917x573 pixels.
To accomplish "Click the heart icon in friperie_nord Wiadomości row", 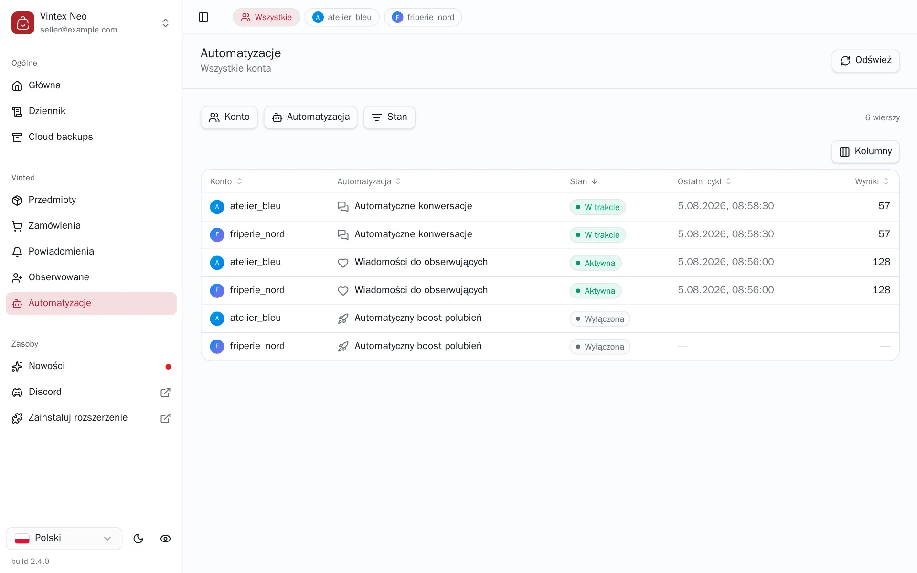I will (x=343, y=290).
